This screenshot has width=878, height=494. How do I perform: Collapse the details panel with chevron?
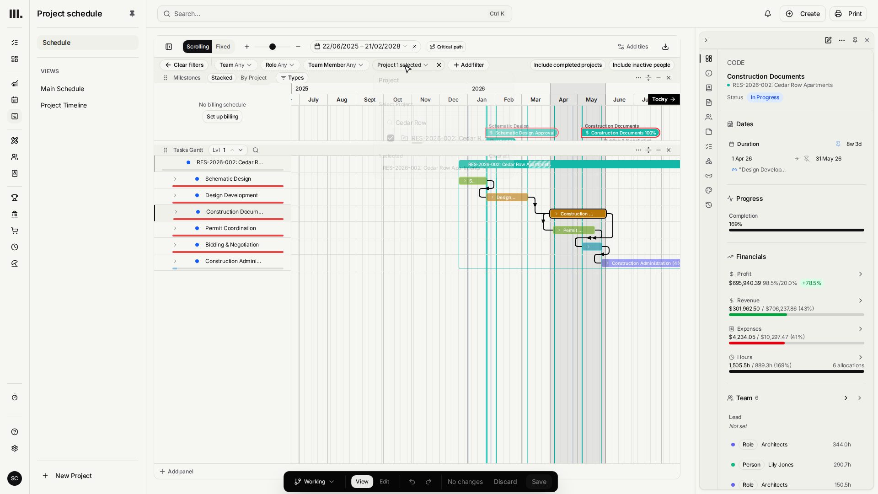(x=706, y=40)
